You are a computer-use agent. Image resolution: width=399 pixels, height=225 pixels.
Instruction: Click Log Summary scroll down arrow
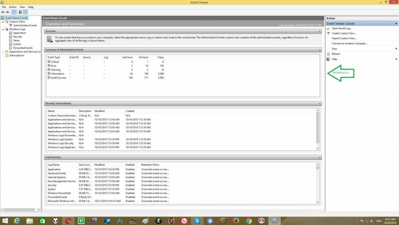coord(318,202)
